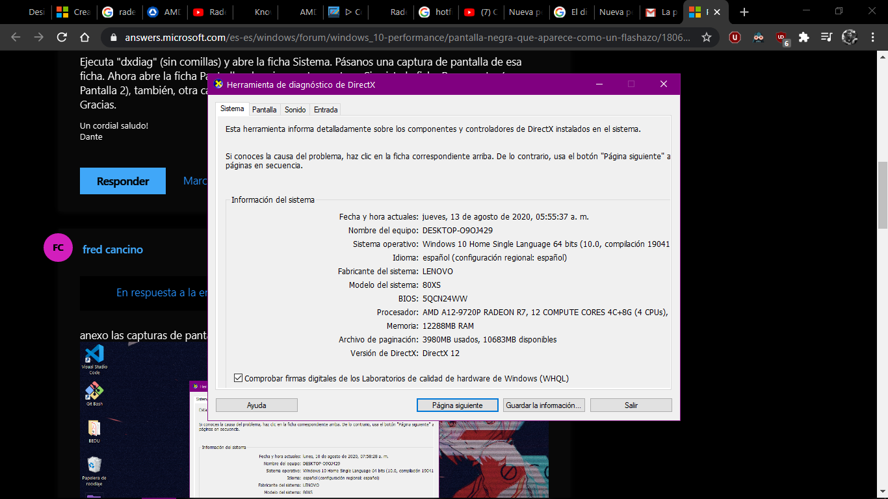
Task: Click the 5QCN24WW BIOS value
Action: (x=445, y=298)
